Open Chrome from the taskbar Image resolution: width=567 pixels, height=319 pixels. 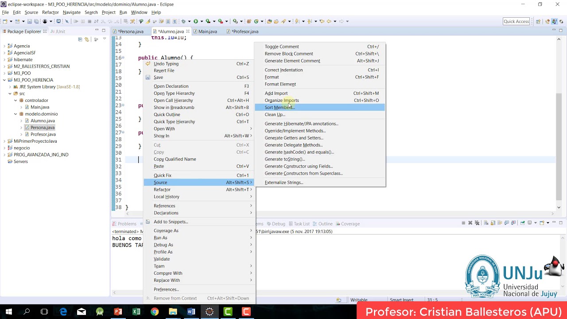click(155, 312)
